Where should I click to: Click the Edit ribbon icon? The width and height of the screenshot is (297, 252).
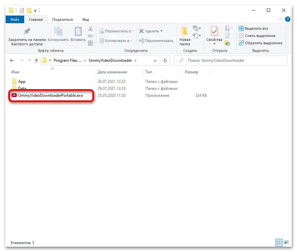click(x=227, y=36)
